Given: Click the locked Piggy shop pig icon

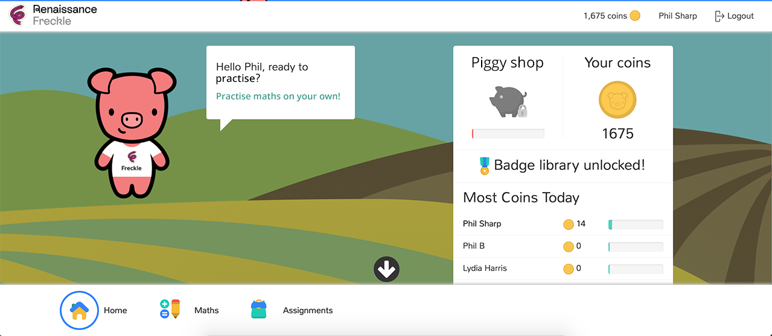Looking at the screenshot, I should 508,101.
